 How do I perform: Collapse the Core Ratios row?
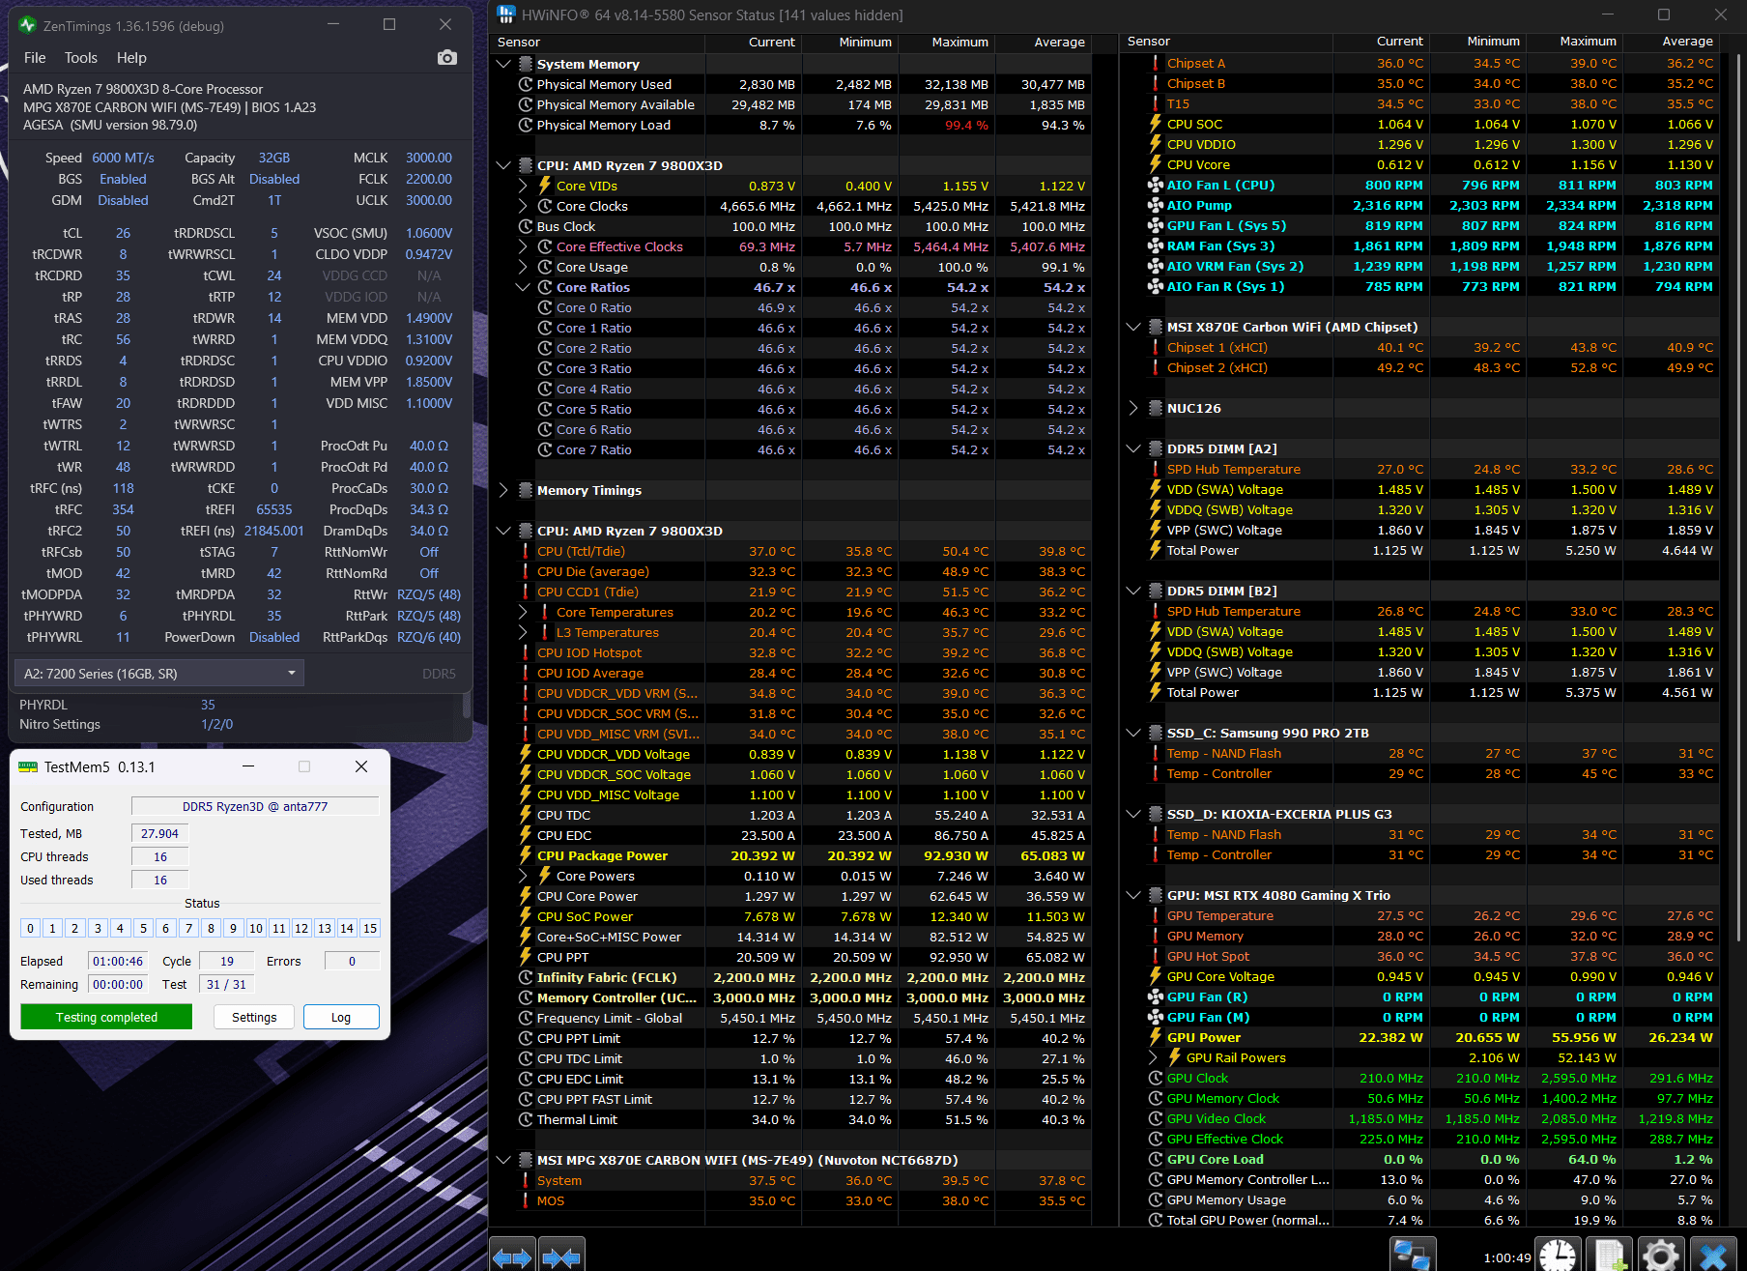tap(523, 287)
